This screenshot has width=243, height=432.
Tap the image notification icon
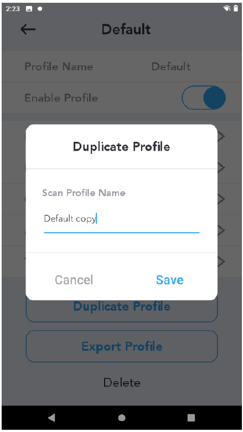(29, 9)
